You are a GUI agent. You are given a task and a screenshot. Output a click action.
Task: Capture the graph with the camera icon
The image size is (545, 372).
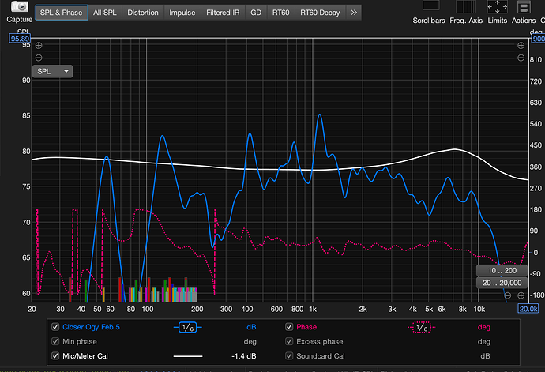[x=20, y=6]
